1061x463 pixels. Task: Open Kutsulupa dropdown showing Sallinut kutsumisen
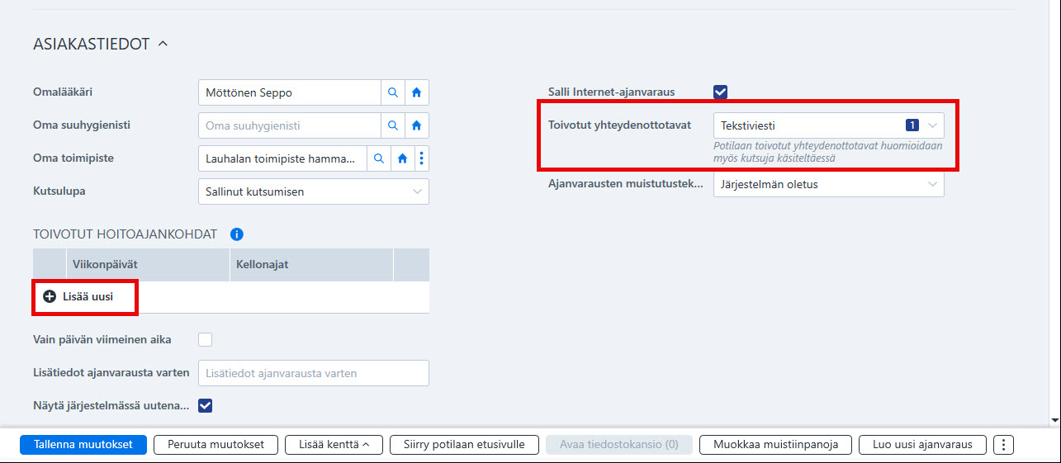pos(314,191)
